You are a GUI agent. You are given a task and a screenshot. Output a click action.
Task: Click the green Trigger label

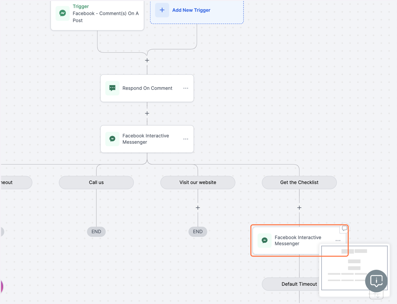(x=81, y=6)
